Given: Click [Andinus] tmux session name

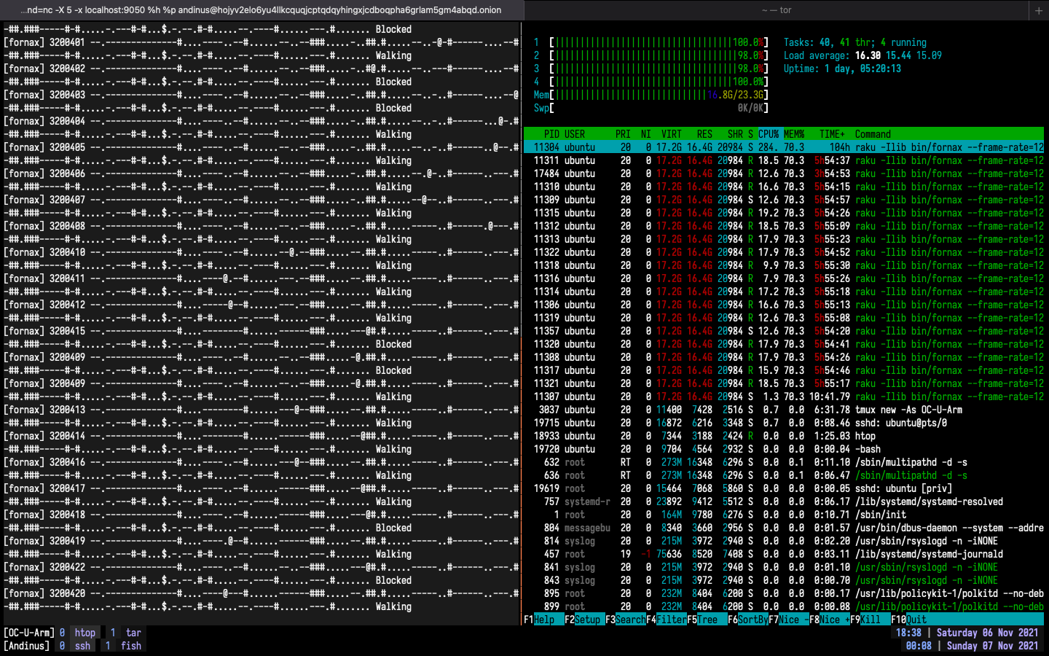Looking at the screenshot, I should [x=26, y=646].
